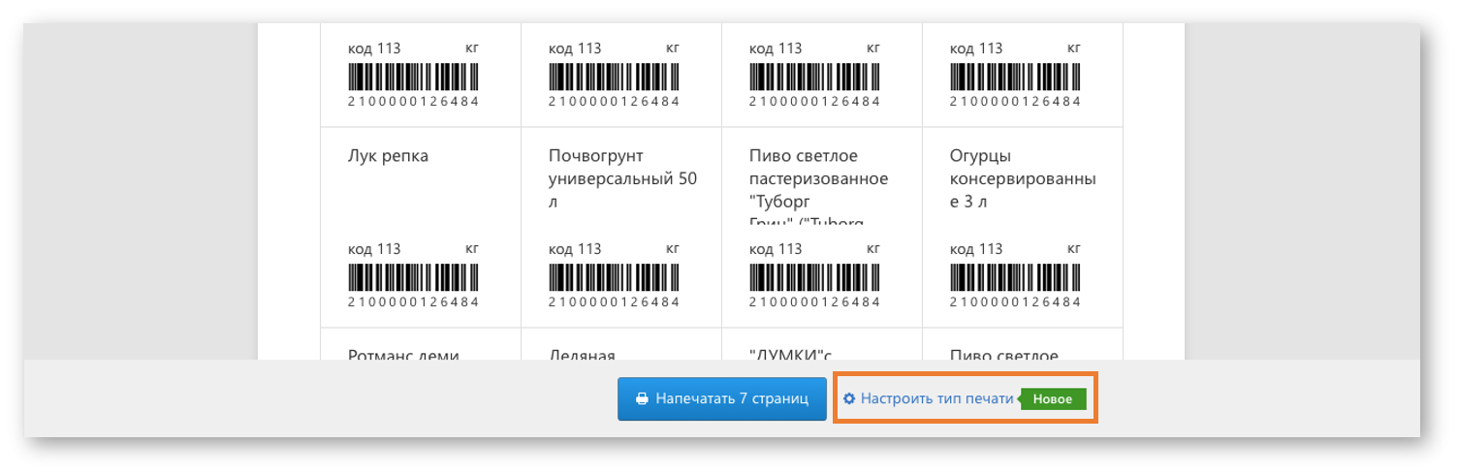The height and width of the screenshot is (475, 1458).
Task: Select the Лук репка label name
Action: pyautogui.click(x=388, y=156)
